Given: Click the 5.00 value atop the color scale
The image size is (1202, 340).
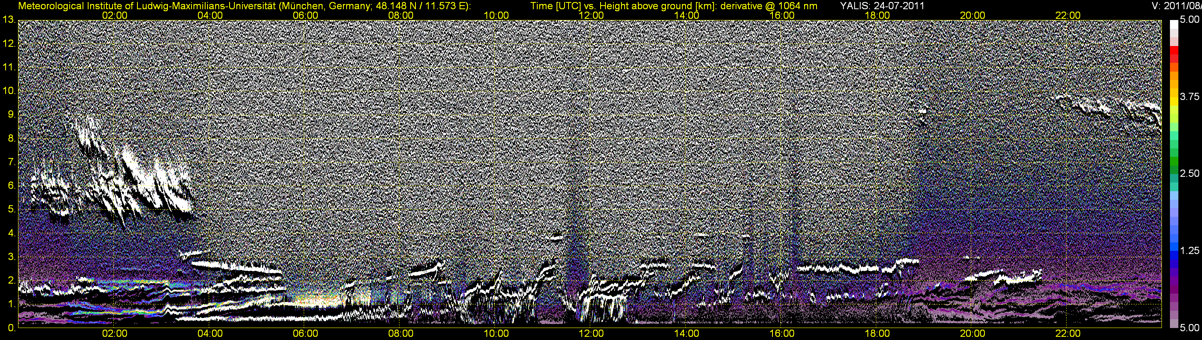Looking at the screenshot, I should click(x=1190, y=20).
